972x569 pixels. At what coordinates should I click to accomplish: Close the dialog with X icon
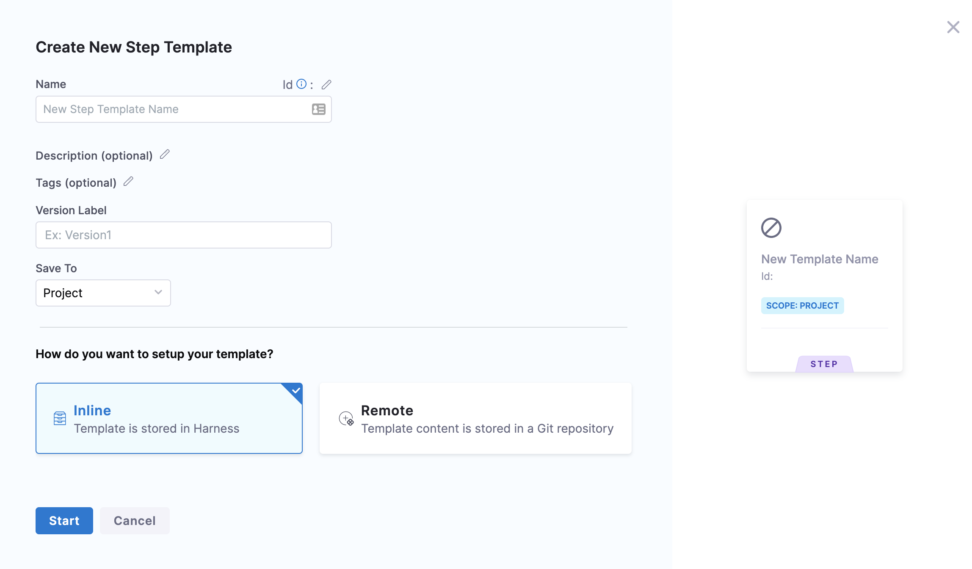point(953,27)
